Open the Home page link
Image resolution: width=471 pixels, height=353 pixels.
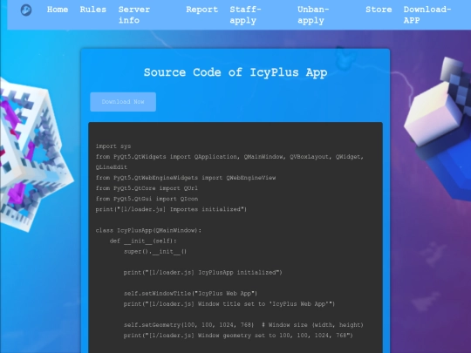(58, 10)
